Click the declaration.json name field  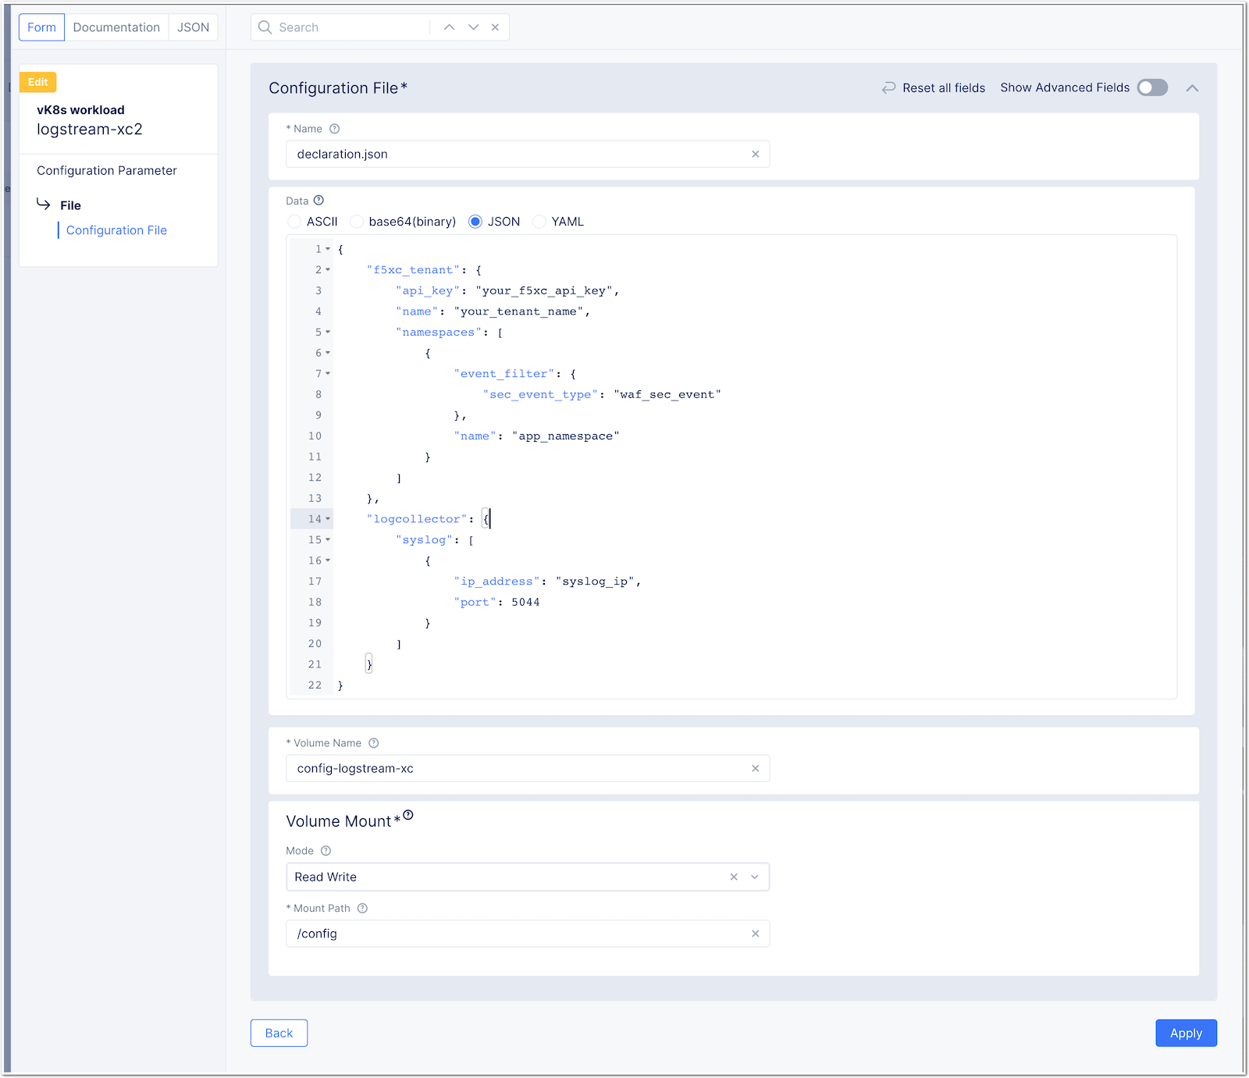(518, 154)
